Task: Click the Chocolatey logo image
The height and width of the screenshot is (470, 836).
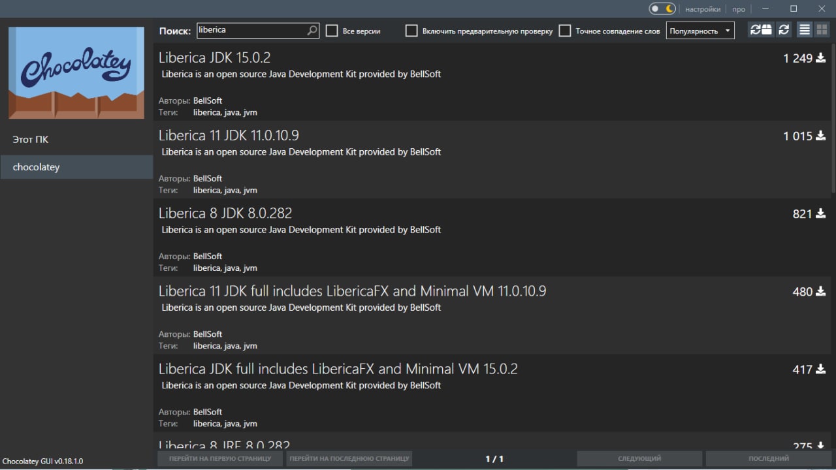Action: point(76,72)
